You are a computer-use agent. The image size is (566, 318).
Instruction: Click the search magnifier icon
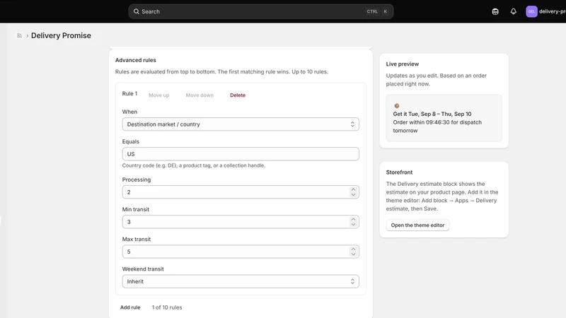click(136, 11)
